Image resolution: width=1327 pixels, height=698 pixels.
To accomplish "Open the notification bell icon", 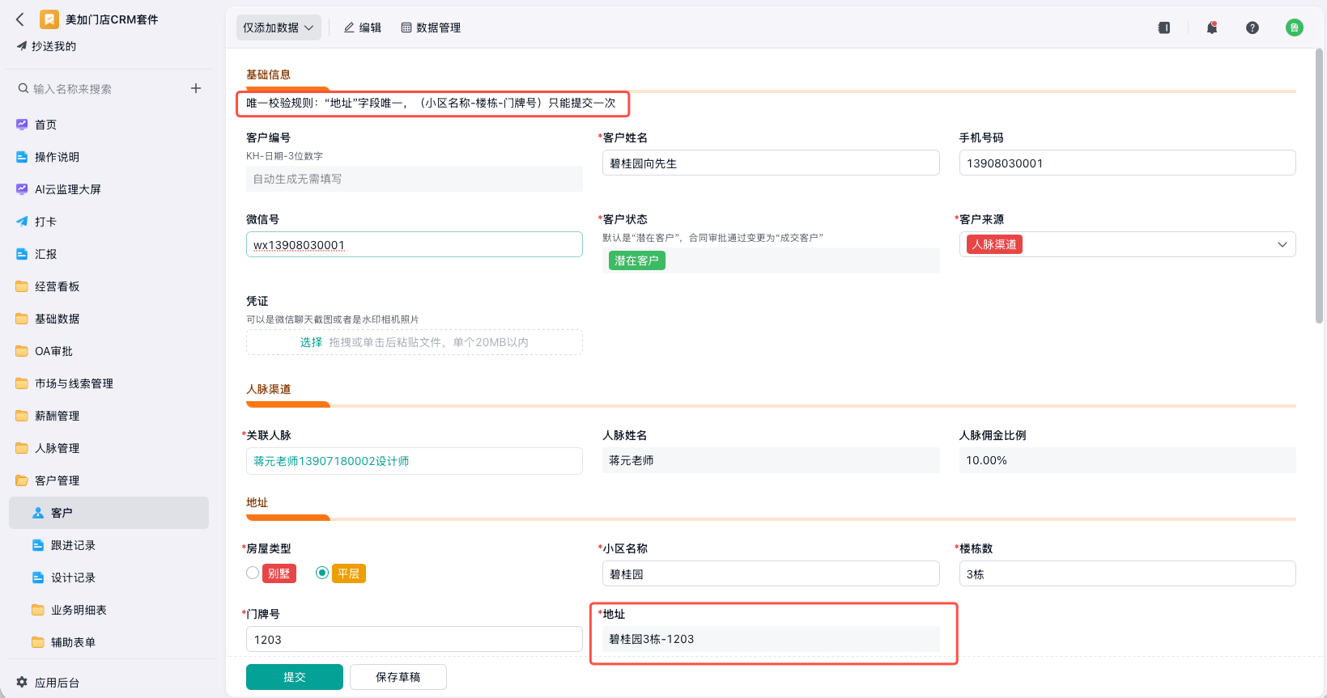I will [x=1212, y=27].
